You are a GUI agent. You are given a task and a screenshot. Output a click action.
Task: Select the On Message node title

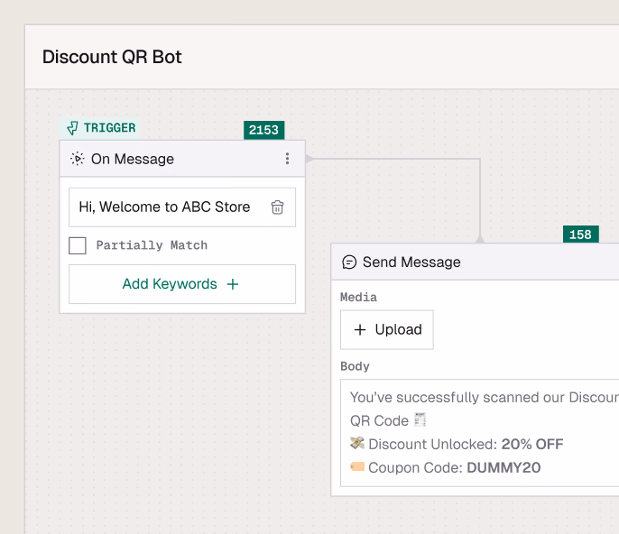[x=133, y=159]
